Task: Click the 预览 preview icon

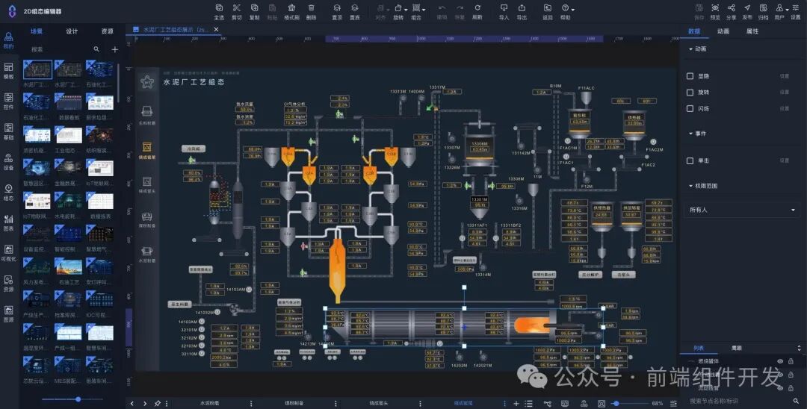Action: (x=715, y=7)
